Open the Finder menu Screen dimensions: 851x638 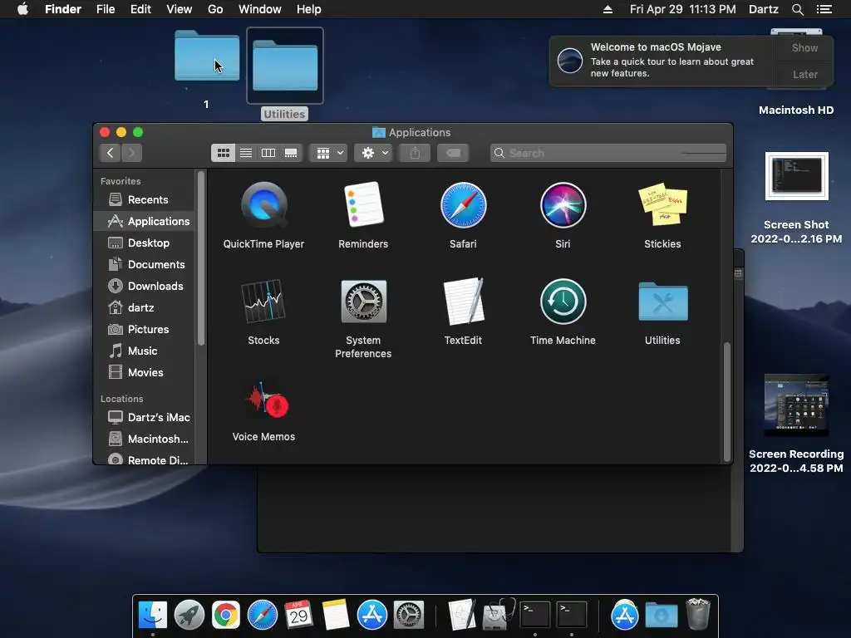pos(63,9)
